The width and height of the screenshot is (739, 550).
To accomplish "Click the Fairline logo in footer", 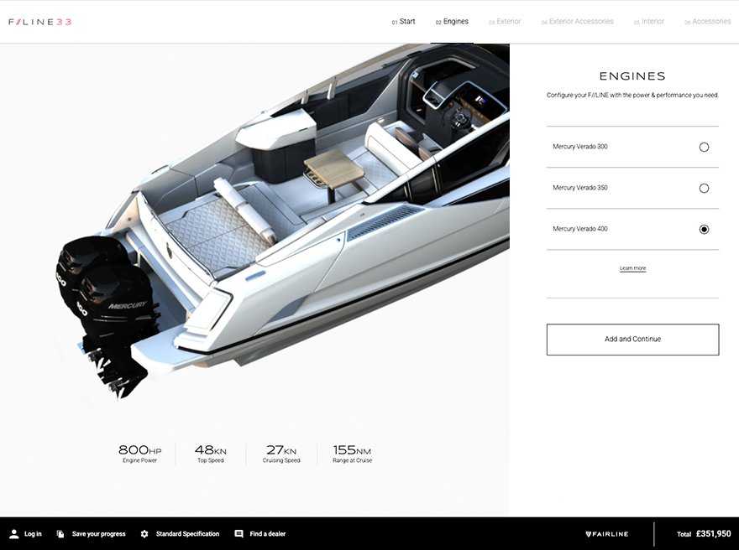I will (607, 534).
